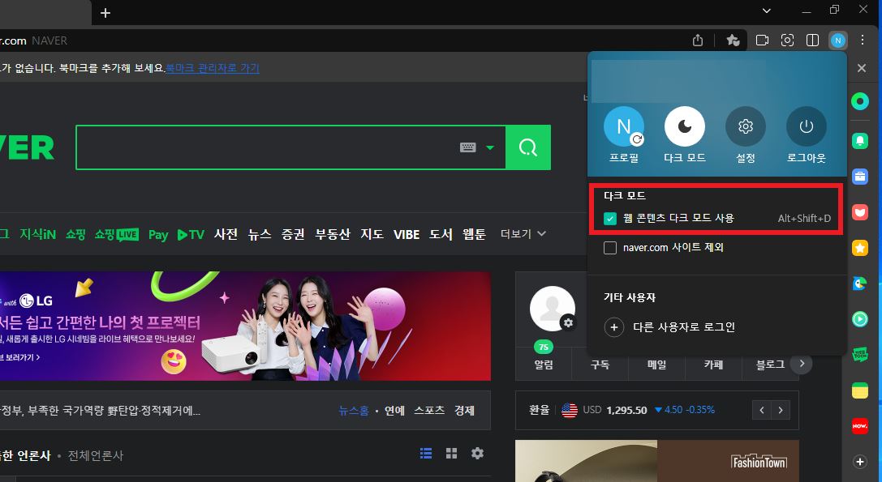882x482 pixels.
Task: Open the blue globe sidebar icon
Action: click(x=859, y=284)
